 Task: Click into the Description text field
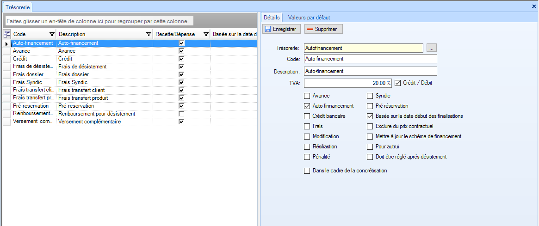click(370, 71)
